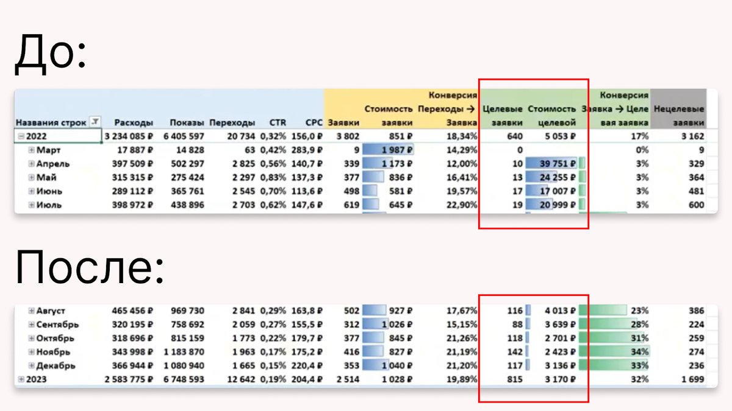732x411 pixels.
Task: Open the filter dropdown beside Названия строк
Action: pos(95,122)
